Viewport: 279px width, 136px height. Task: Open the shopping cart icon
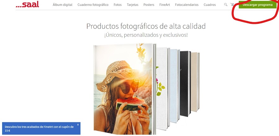pyautogui.click(x=232, y=5)
